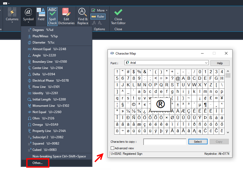Insert a Non-breaking Space
The width and height of the screenshot is (243, 170).
(x=57, y=156)
